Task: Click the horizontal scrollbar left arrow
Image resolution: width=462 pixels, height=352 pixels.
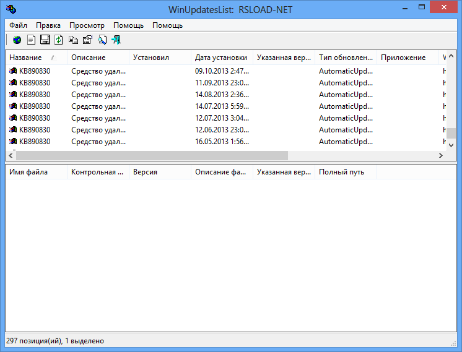Action: coord(11,155)
